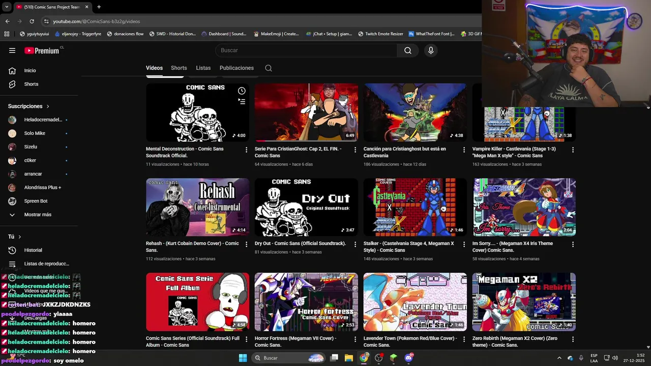Image resolution: width=651 pixels, height=366 pixels.
Task: Open a new browser tab
Action: click(x=99, y=7)
